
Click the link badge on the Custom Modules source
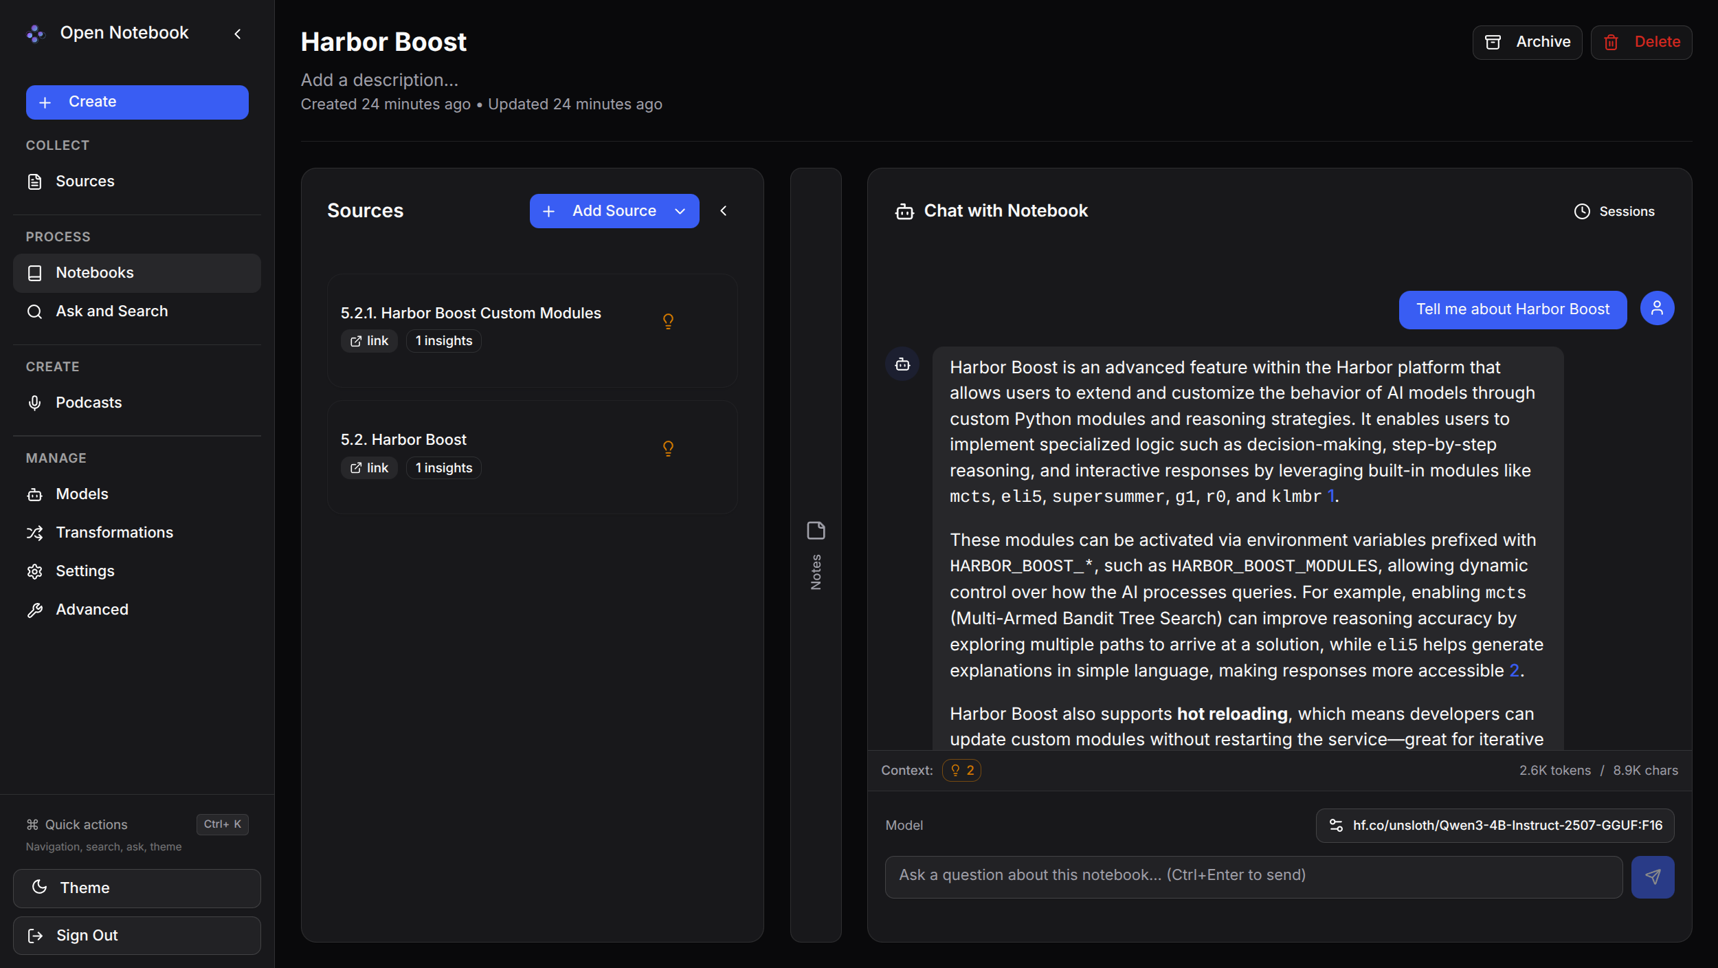tap(369, 341)
